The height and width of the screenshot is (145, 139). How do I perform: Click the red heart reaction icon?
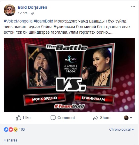tap(11, 130)
